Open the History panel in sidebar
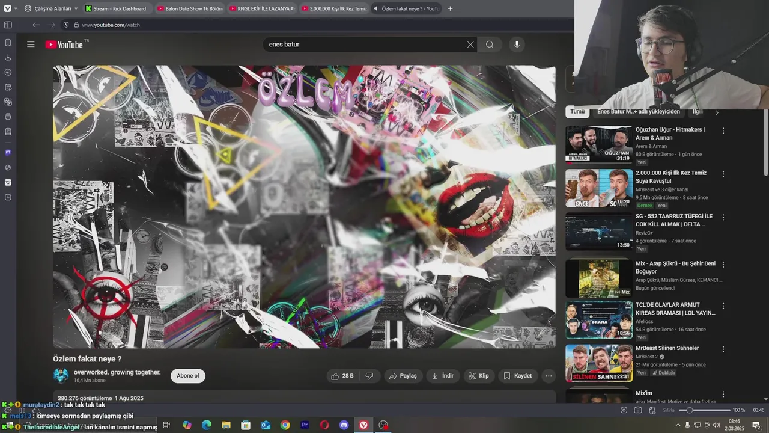This screenshot has height=433, width=769. click(8, 72)
